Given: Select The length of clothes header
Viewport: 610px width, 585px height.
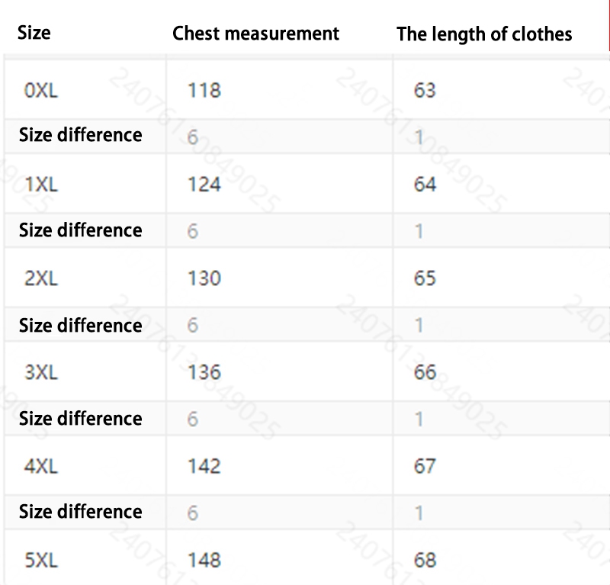Looking at the screenshot, I should pyautogui.click(x=484, y=34).
